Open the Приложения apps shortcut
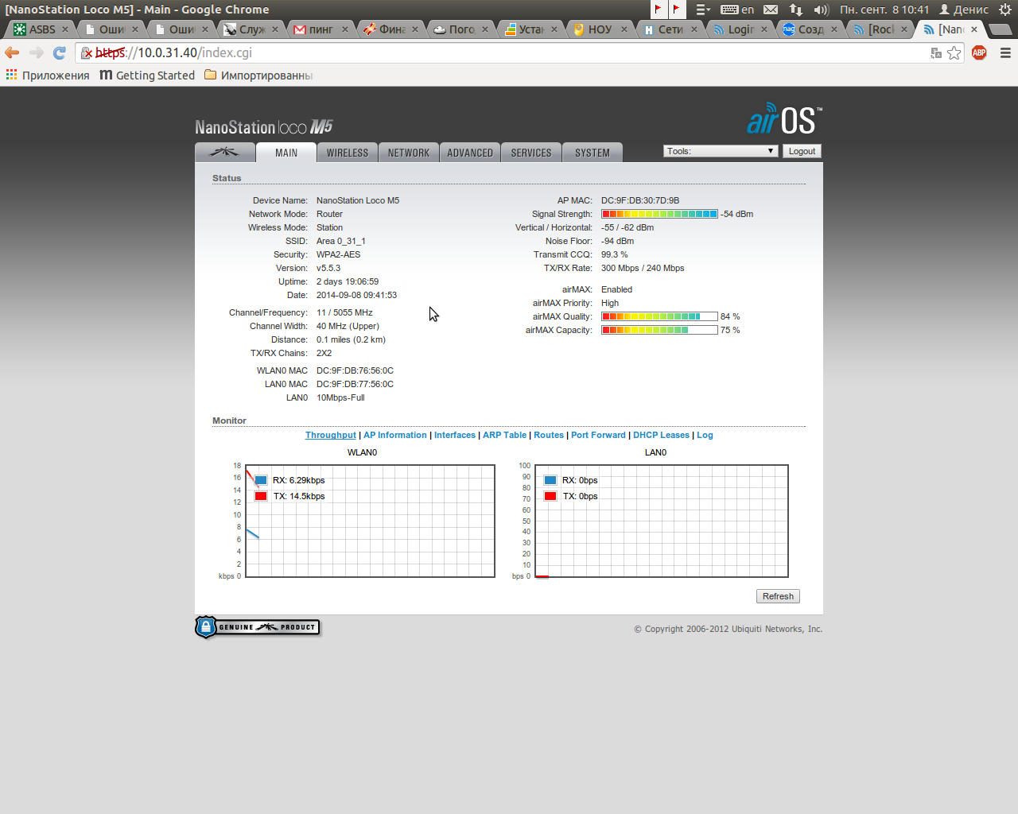 tap(48, 76)
